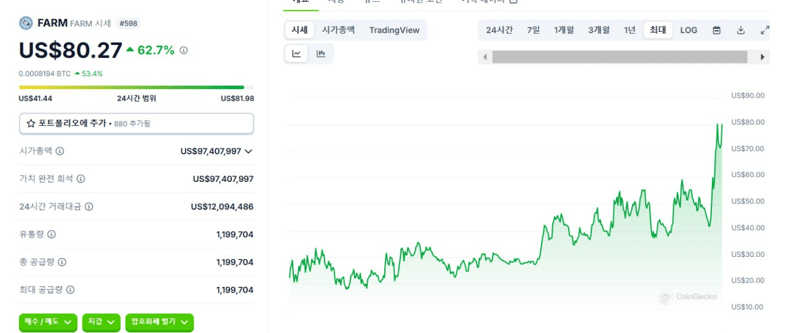The height and width of the screenshot is (333, 787).
Task: Open price change info icon beside 62.7%
Action: pyautogui.click(x=183, y=50)
